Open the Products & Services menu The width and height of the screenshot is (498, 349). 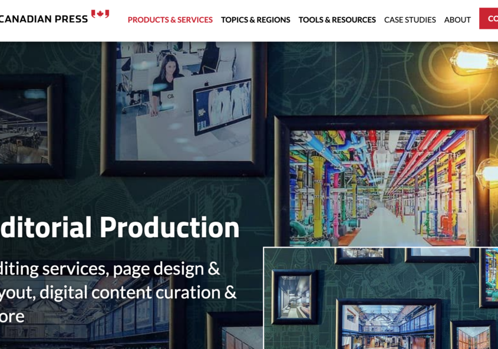(170, 19)
